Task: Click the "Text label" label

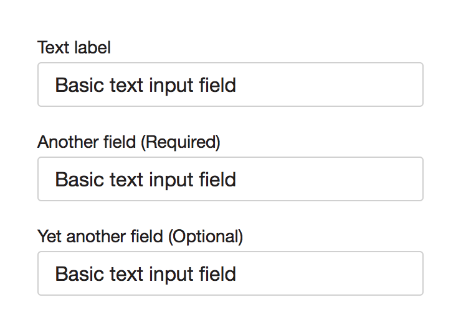Action: point(74,48)
